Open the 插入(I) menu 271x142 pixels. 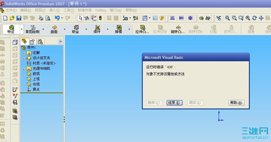pos(54,10)
